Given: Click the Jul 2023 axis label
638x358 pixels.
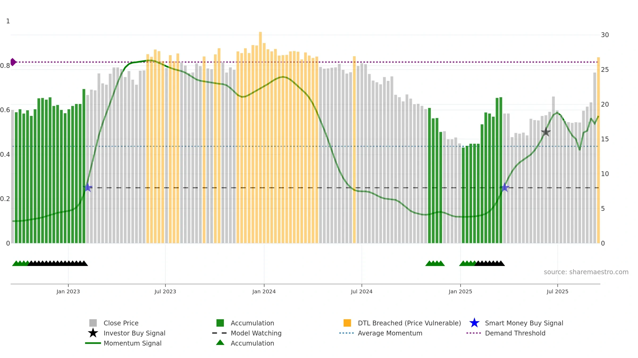Looking at the screenshot, I should click(x=165, y=291).
